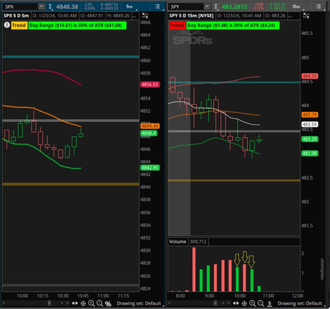330x309 pixels.
Task: Click the SPY symbol input field
Action: [187, 7]
